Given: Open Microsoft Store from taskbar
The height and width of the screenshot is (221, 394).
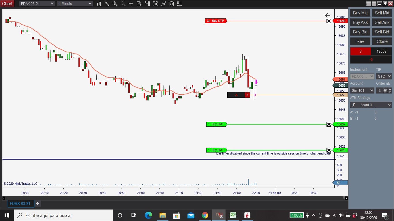Looking at the screenshot, I should tap(177, 215).
